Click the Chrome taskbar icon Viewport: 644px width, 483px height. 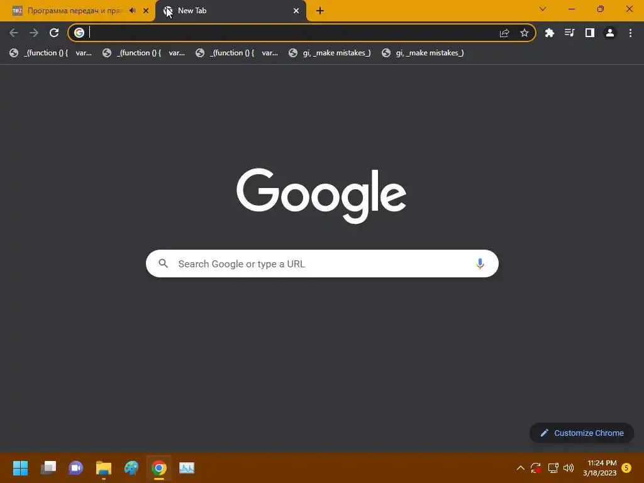[159, 468]
